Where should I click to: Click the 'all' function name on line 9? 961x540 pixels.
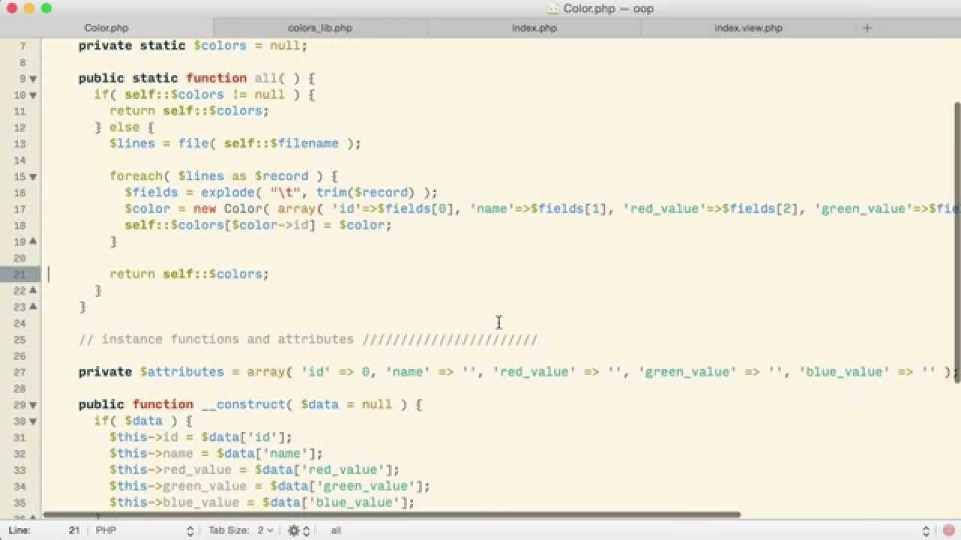[266, 78]
